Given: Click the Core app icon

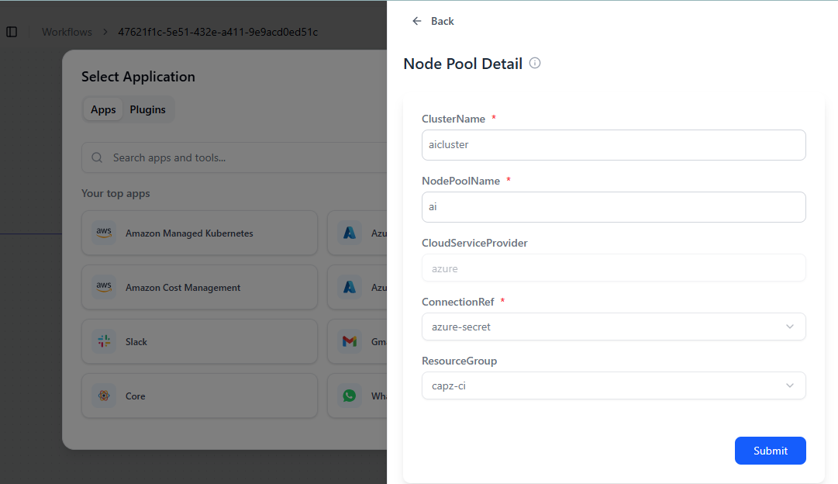Looking at the screenshot, I should pos(104,396).
